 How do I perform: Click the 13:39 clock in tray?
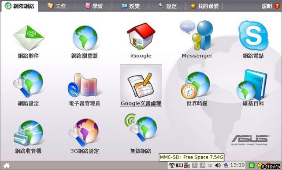(237, 165)
